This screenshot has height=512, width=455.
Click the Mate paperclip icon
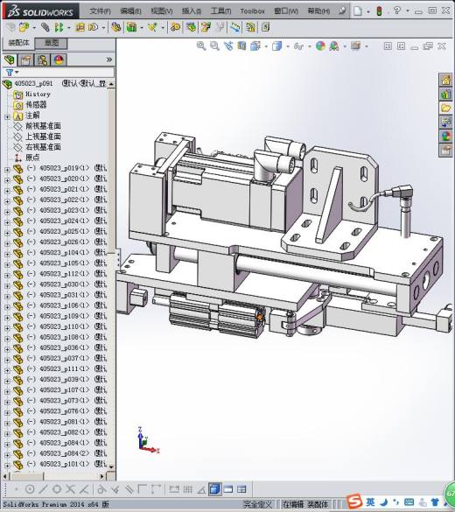(45, 27)
